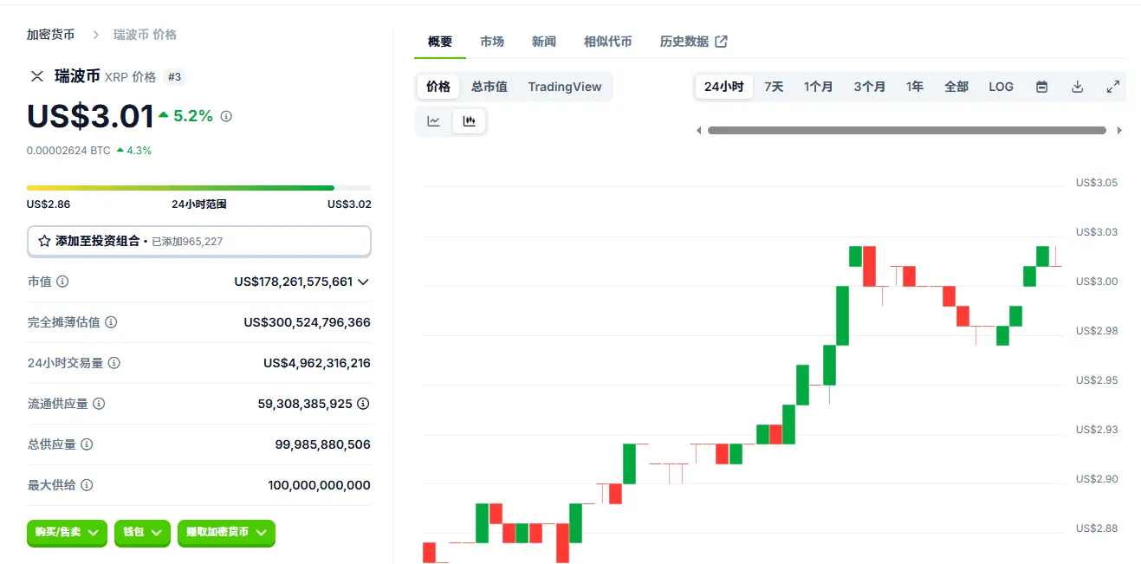Open the 历史数据 external tab
The height and width of the screenshot is (564, 1141).
(694, 42)
